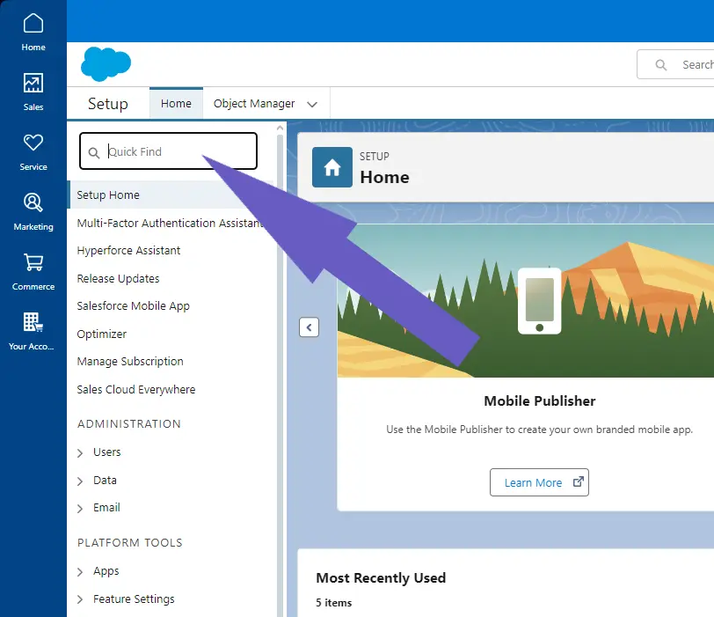Click the Learn More button
The image size is (714, 617).
pyautogui.click(x=539, y=482)
